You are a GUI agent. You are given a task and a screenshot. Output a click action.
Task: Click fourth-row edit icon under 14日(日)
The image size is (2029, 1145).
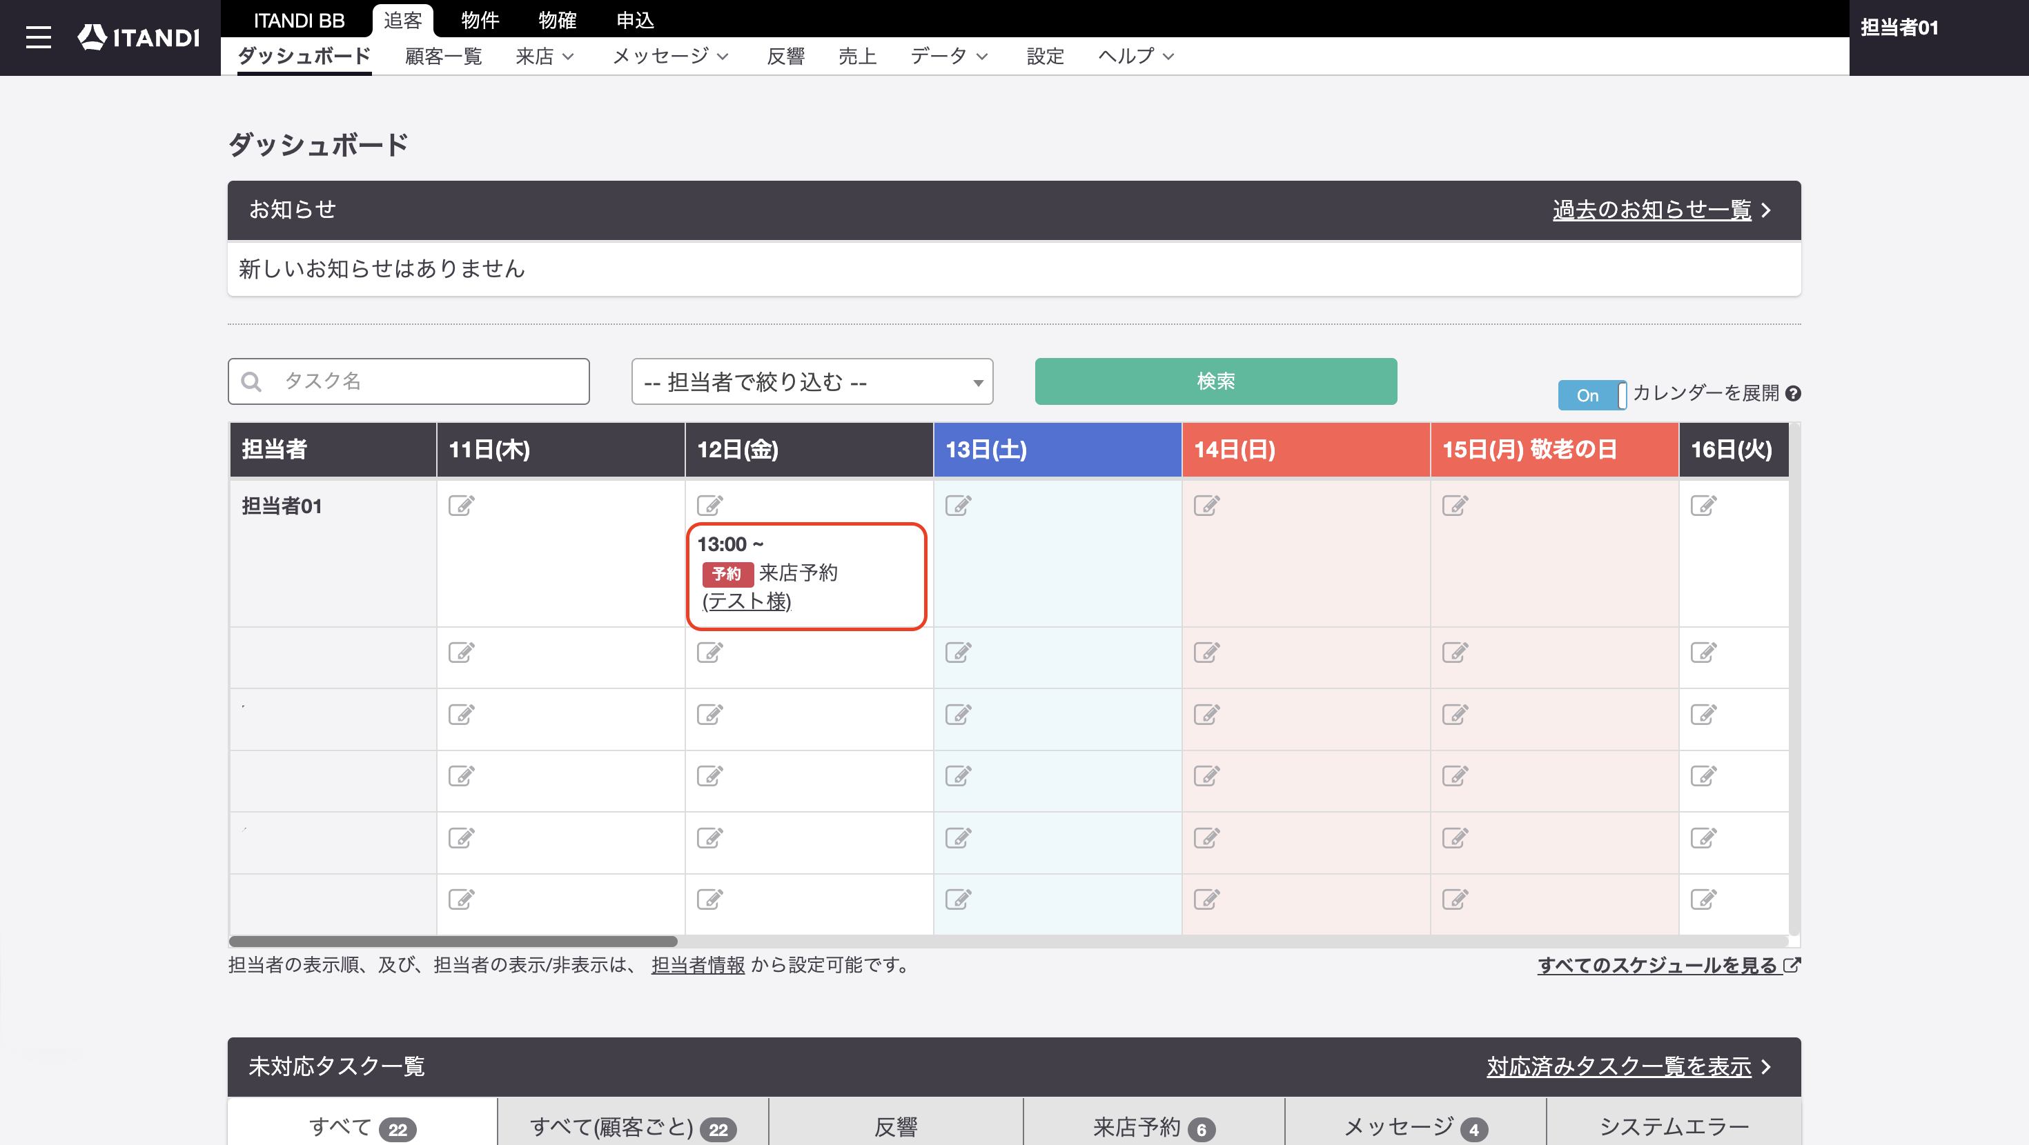coord(1206,776)
